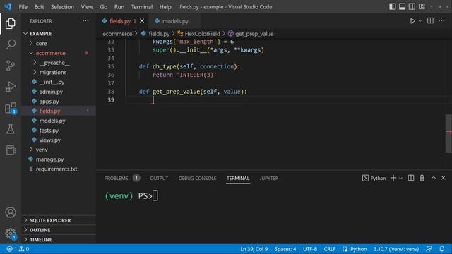Launch a new terminal with plus
Screen dimensions: 452x254
tap(393, 178)
